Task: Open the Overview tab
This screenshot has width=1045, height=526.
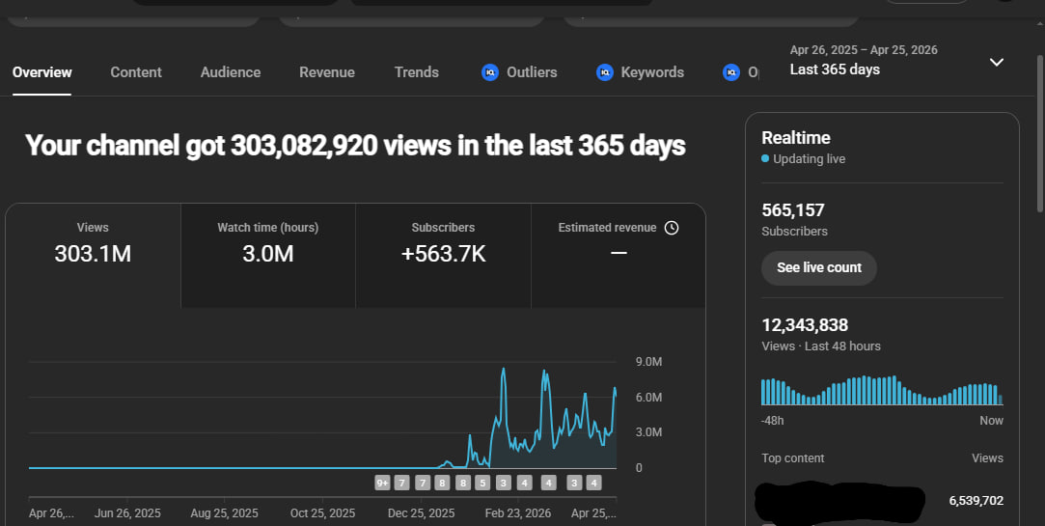Action: click(42, 72)
